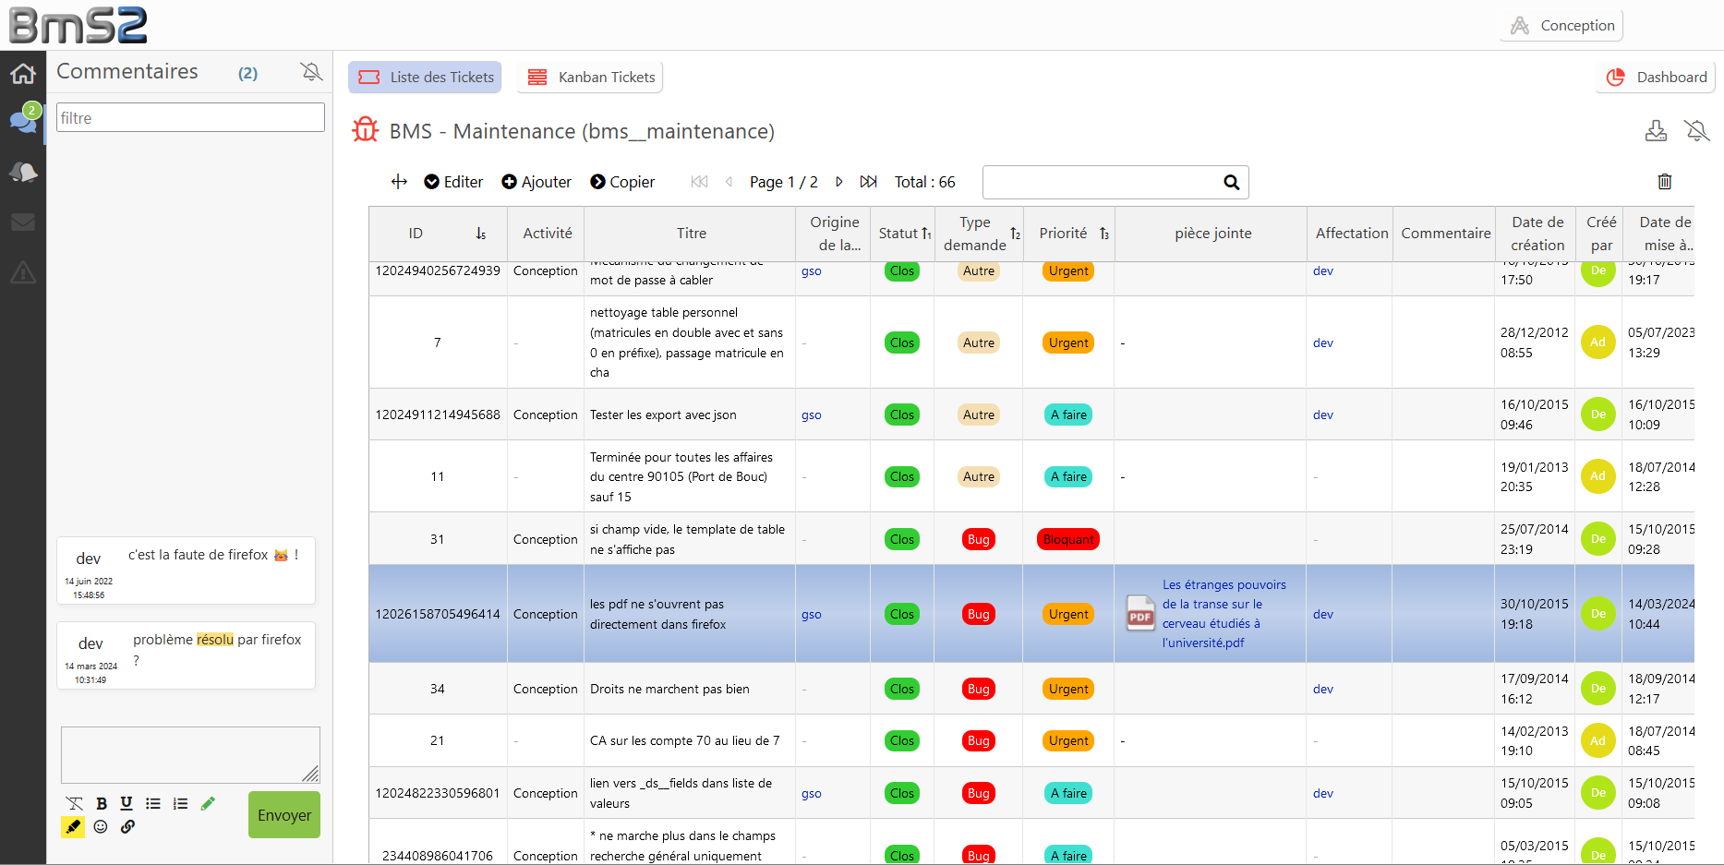
Task: Click Clos status in ticket 34 row
Action: (x=902, y=689)
